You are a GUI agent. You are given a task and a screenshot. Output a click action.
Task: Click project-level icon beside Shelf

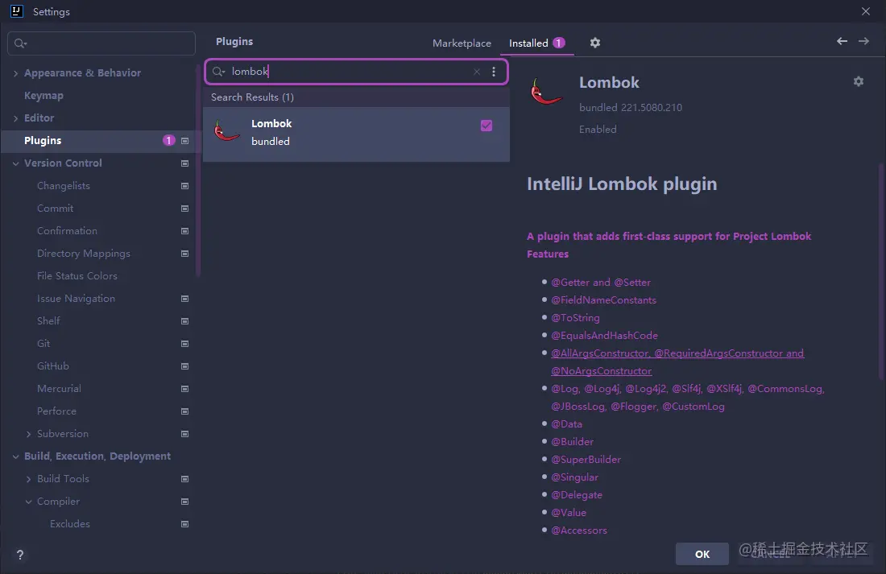(184, 321)
